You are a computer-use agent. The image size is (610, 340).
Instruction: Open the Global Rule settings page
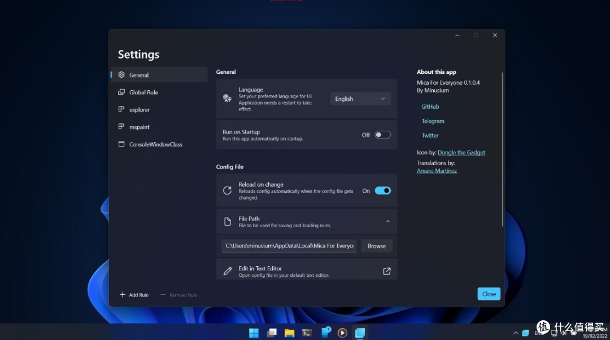(143, 92)
